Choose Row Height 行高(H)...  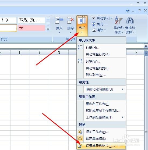(101, 48)
